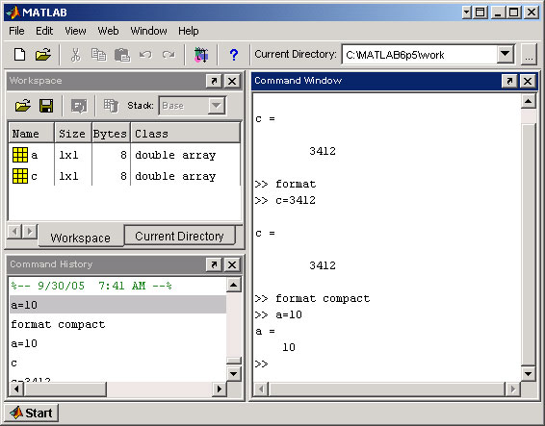Open the Help menu
The width and height of the screenshot is (545, 426).
pos(188,31)
